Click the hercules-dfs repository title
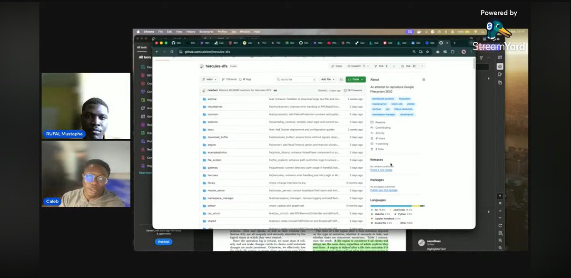The image size is (571, 278). pyautogui.click(x=217, y=66)
